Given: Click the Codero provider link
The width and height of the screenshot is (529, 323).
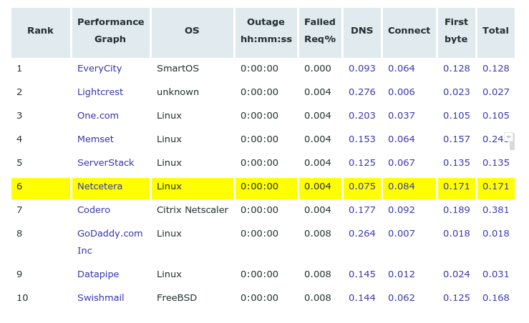Looking at the screenshot, I should point(94,210).
